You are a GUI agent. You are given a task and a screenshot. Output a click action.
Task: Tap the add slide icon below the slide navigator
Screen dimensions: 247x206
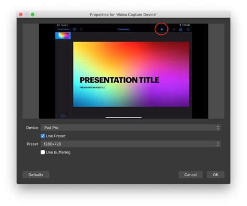click(x=63, y=115)
